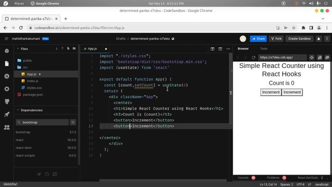Click the GitHub icon at sidebar bottom
Screen dimensions: 332x187
47,174
